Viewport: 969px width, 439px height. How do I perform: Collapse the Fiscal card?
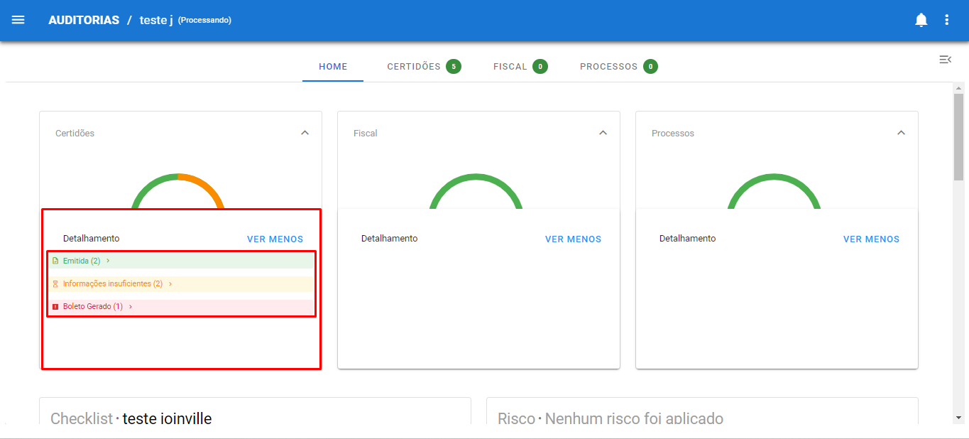pyautogui.click(x=603, y=133)
